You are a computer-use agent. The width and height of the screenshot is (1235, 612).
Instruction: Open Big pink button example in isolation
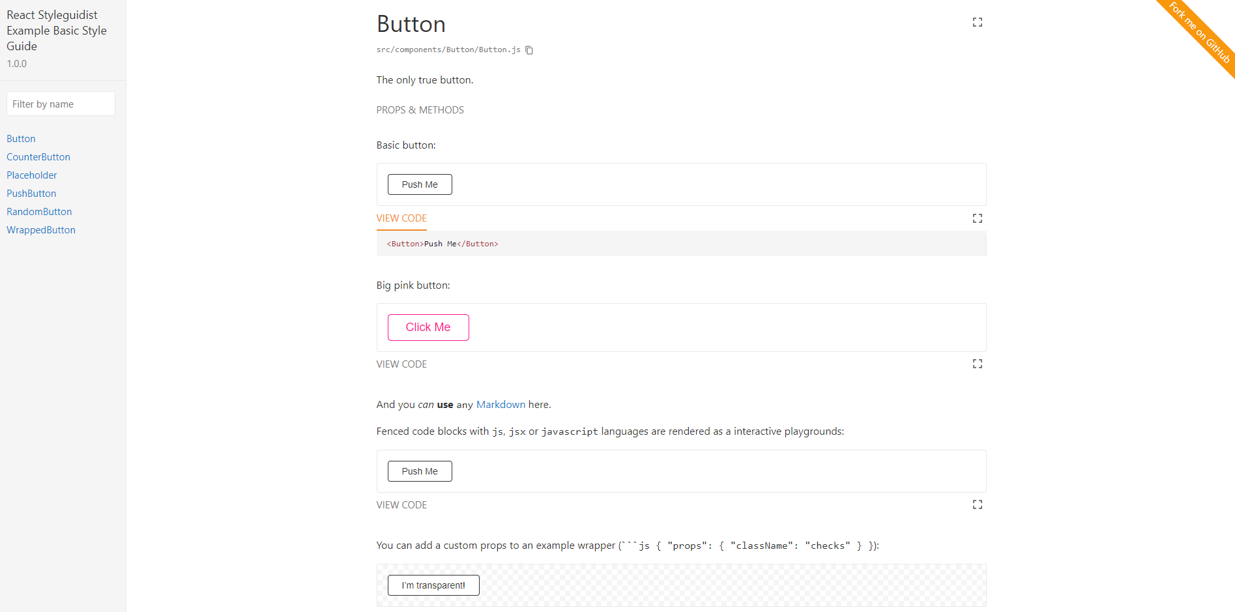pos(977,364)
